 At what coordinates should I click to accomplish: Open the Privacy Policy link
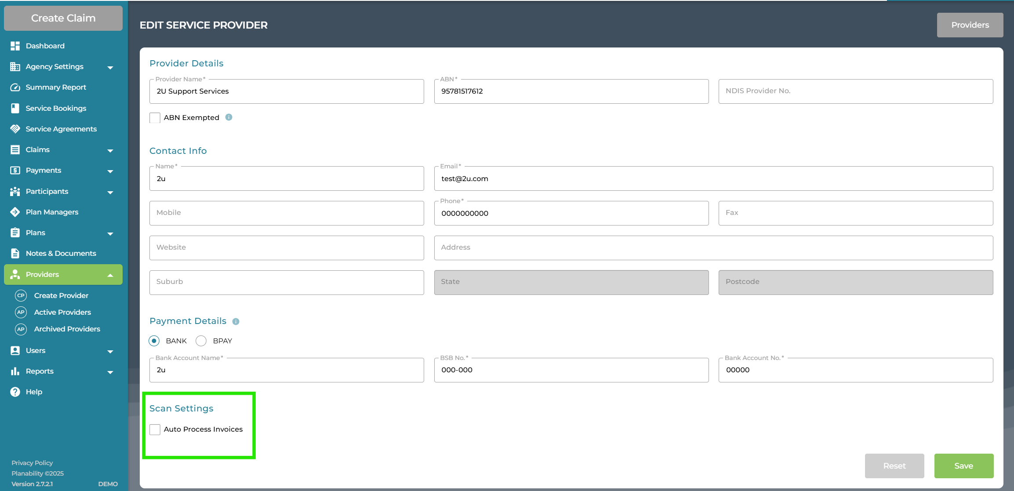click(x=32, y=463)
